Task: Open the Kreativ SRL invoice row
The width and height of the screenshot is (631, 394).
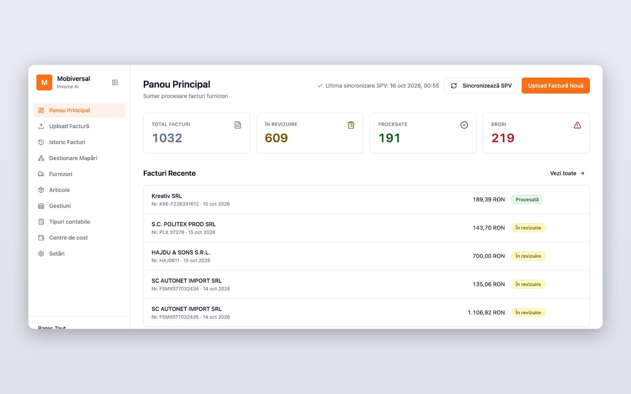Action: 366,200
